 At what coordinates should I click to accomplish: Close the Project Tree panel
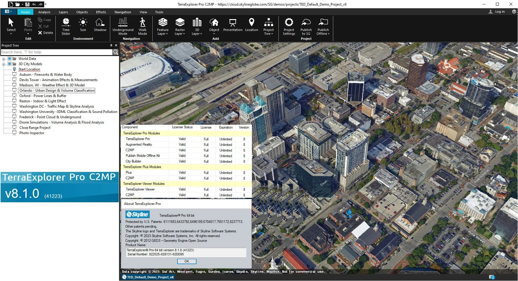[116, 45]
